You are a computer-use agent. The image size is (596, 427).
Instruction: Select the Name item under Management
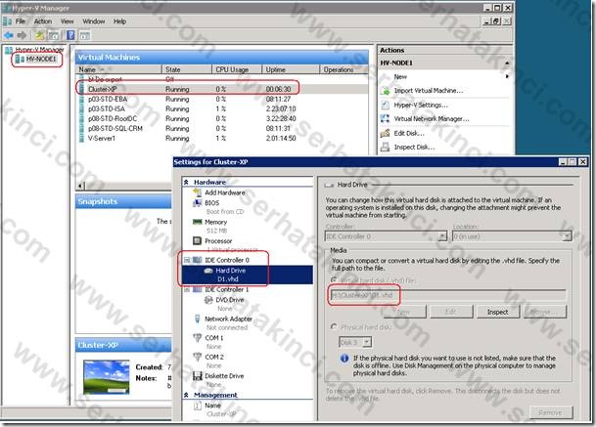[x=212, y=406]
